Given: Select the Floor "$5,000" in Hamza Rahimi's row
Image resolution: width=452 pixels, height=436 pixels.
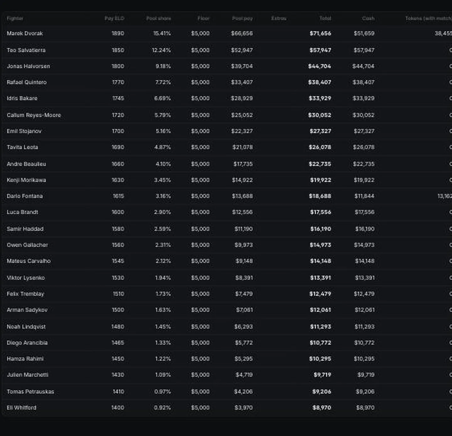Looking at the screenshot, I should [x=200, y=359].
